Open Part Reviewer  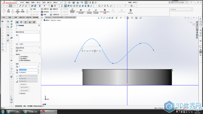pyautogui.click(x=130, y=11)
